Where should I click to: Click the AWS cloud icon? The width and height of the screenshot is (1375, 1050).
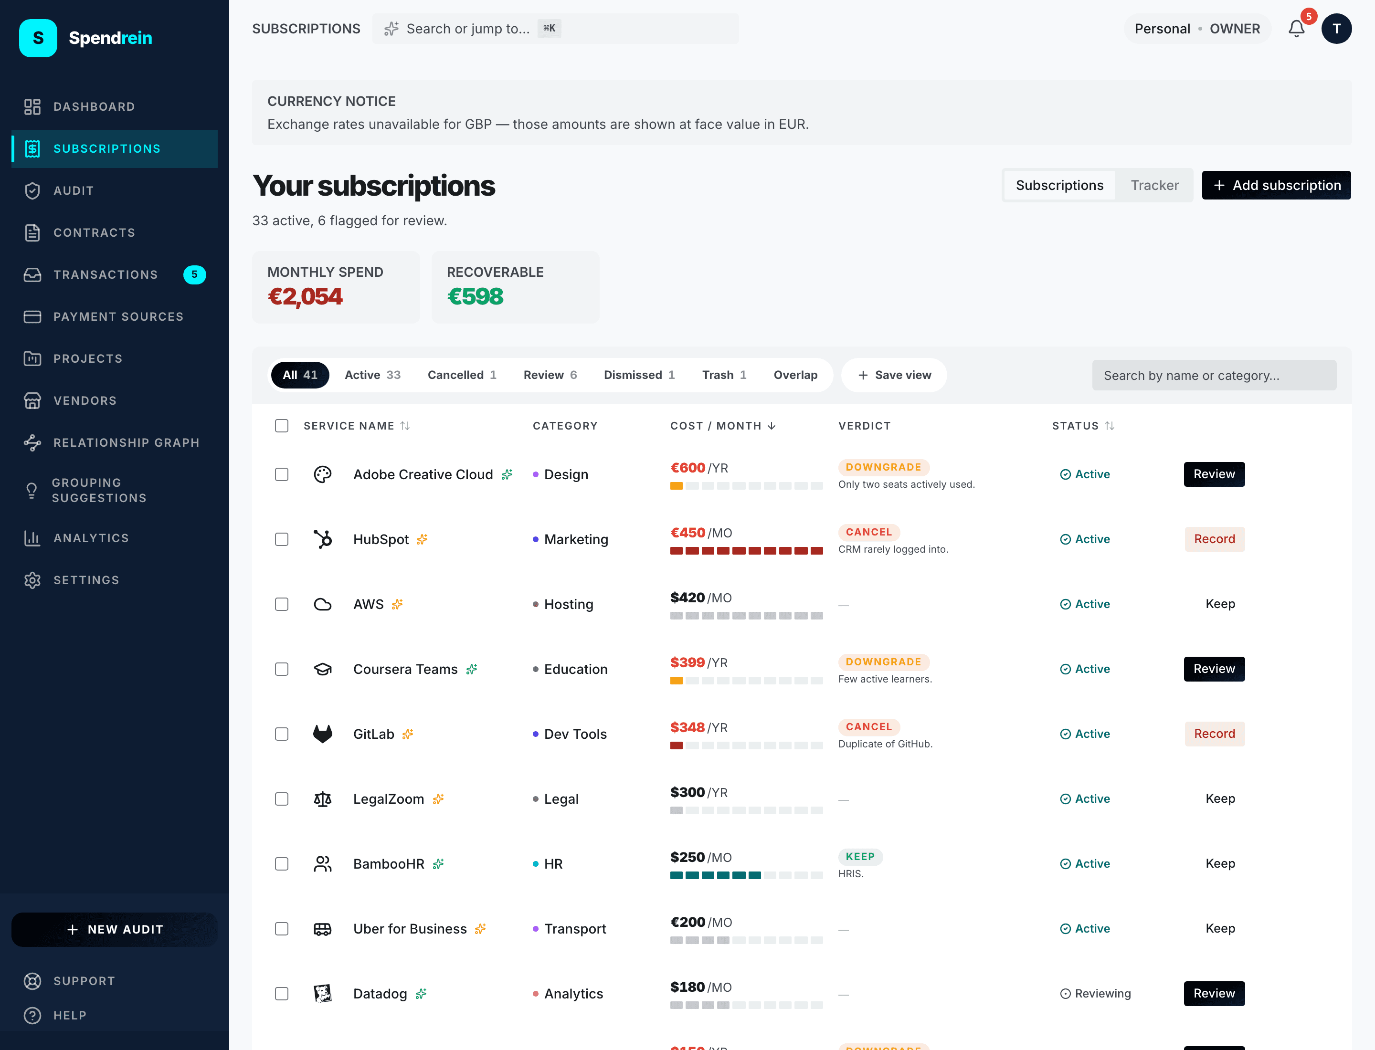point(323,604)
